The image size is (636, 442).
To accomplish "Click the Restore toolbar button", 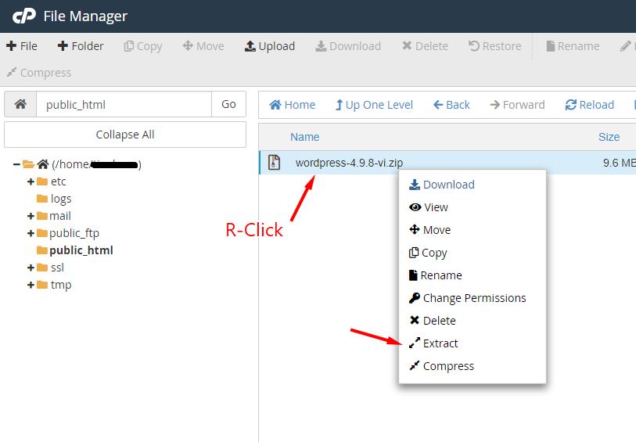I will [x=494, y=46].
